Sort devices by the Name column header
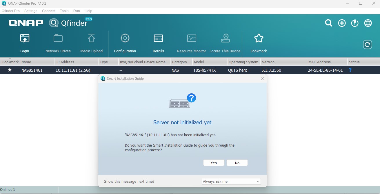This screenshot has width=380, height=194. 37,62
